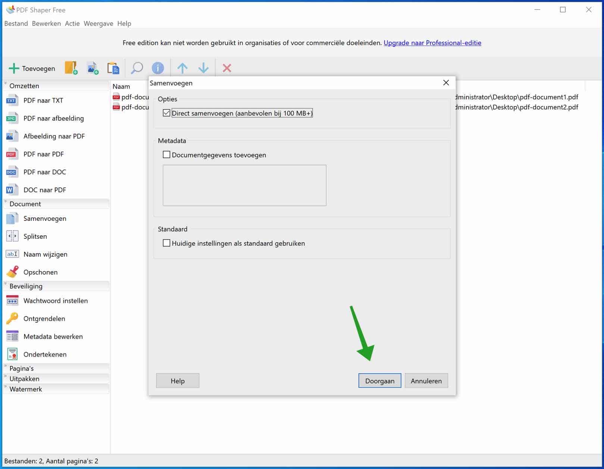Collapse the Omzetten section
Screen dimensions: 604x469
coord(24,86)
